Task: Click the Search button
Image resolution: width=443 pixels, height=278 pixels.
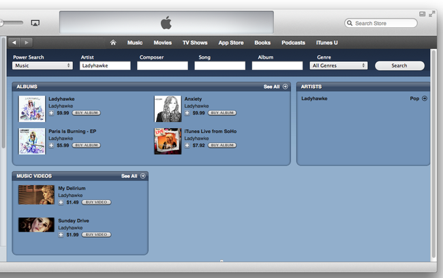Action: coord(399,65)
